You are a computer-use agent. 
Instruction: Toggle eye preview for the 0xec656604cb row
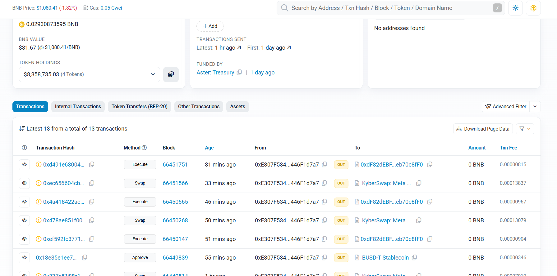click(24, 183)
